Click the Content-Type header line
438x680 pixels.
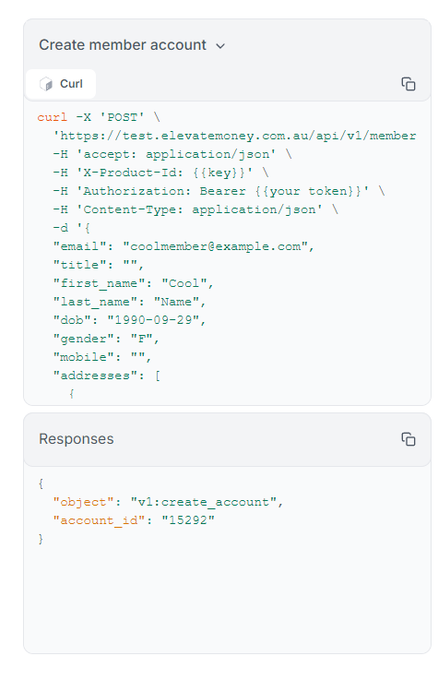tap(195, 209)
